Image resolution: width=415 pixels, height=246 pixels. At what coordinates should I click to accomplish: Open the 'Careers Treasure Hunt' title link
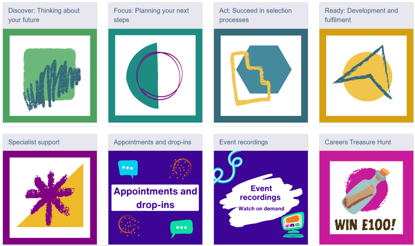pos(358,142)
